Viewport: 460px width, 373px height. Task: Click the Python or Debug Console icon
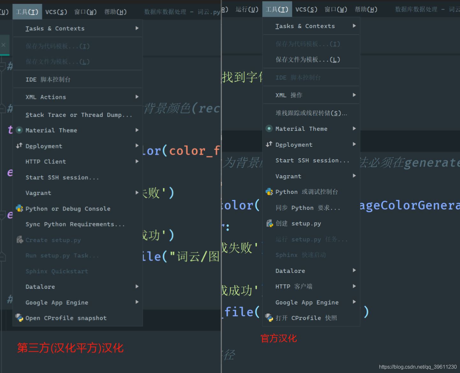tap(19, 208)
